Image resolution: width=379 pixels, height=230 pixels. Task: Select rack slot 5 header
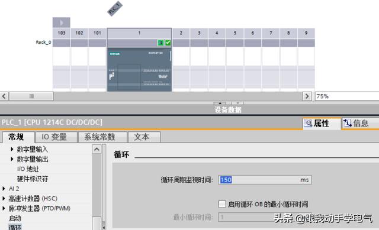[x=235, y=33]
